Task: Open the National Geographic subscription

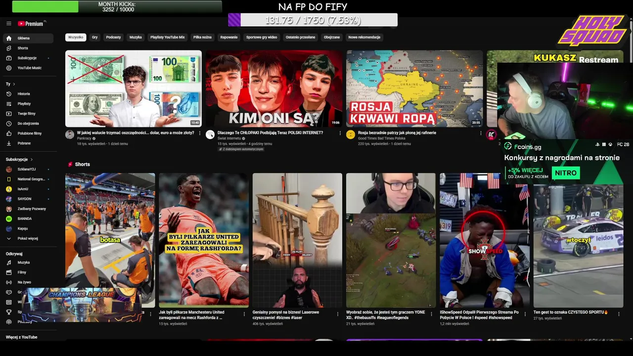Action: click(31, 179)
